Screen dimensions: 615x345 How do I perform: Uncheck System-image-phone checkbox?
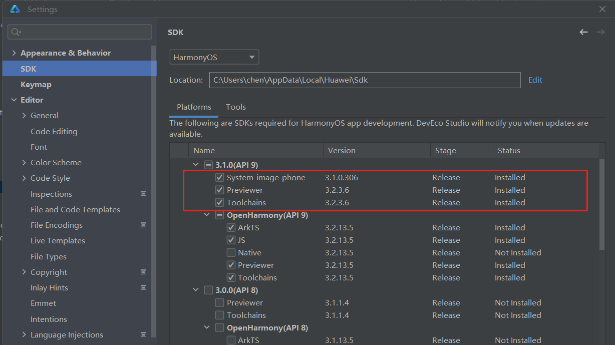pos(219,177)
